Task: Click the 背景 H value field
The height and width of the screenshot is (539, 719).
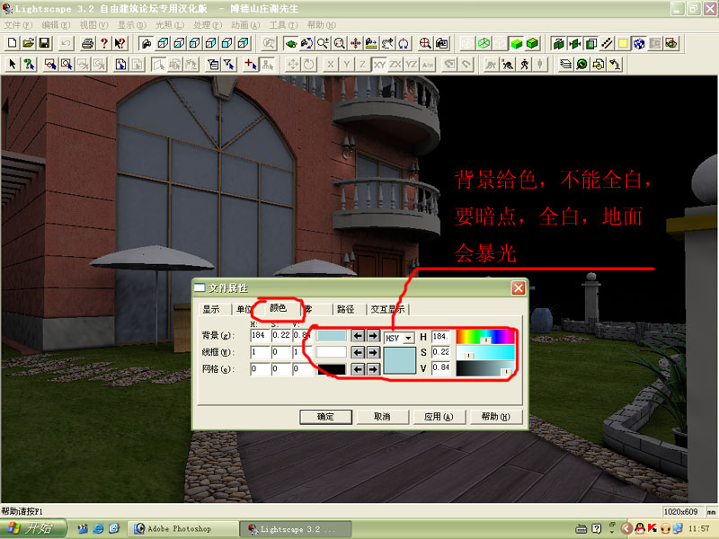Action: tap(260, 335)
